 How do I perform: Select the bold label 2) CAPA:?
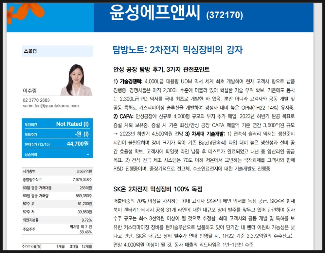click(x=123, y=116)
